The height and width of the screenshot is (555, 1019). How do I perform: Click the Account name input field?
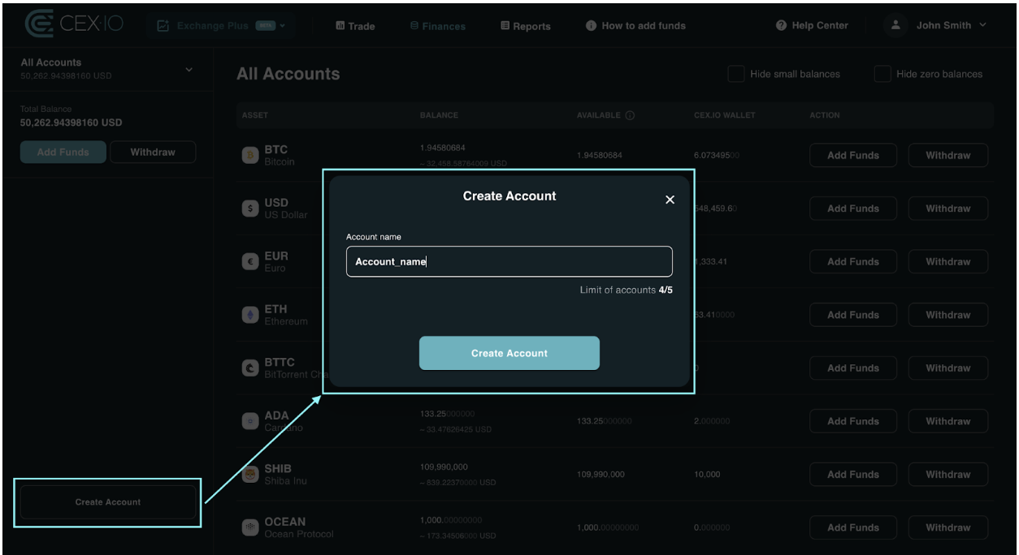click(x=509, y=261)
